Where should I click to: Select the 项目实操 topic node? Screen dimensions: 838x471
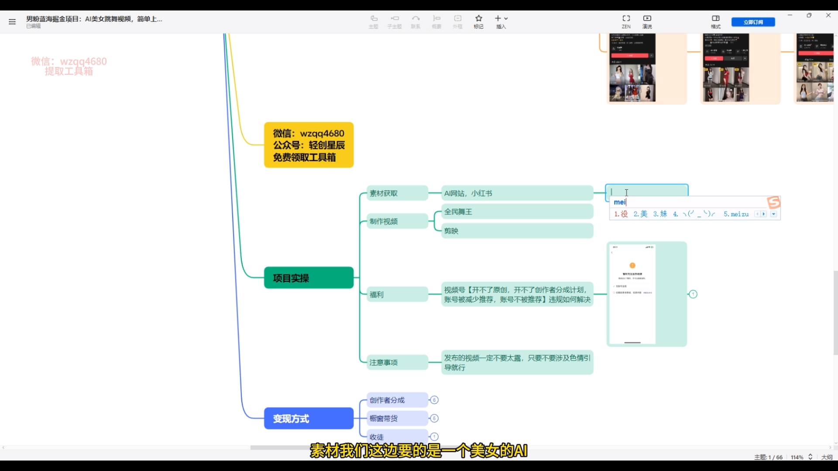click(x=309, y=278)
